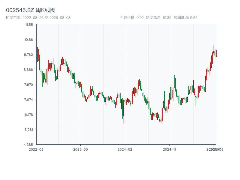Screen dimensions: 240x180
Task: Click the 区间高点 10.32 label
Action: coord(159,18)
